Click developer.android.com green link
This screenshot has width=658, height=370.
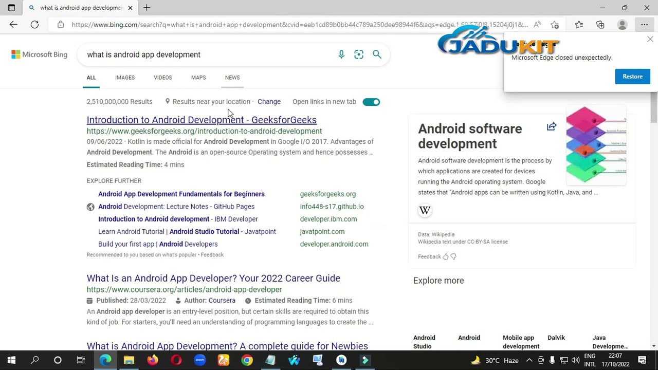tap(334, 244)
